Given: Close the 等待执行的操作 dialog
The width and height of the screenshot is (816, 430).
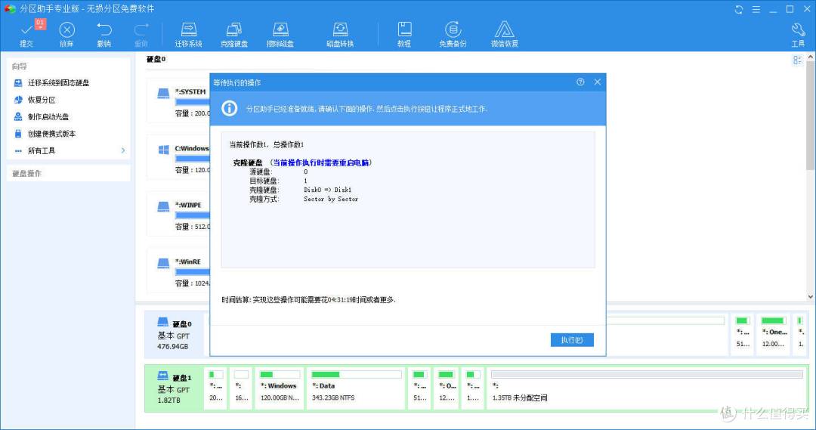Looking at the screenshot, I should (598, 82).
